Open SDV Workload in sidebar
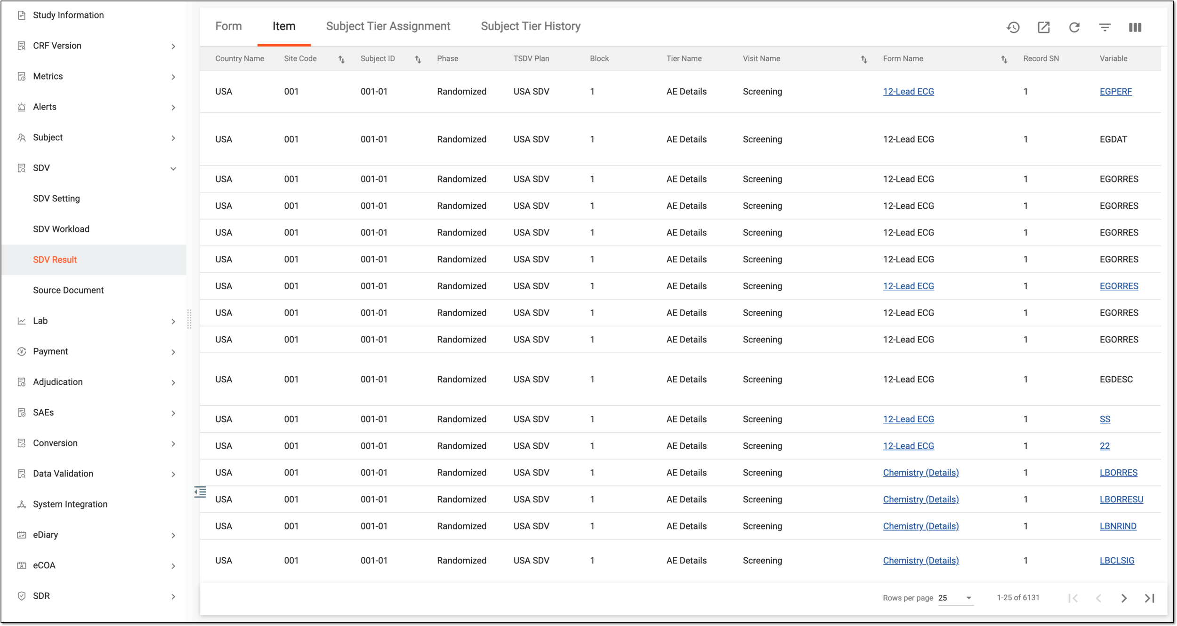The width and height of the screenshot is (1177, 626). pos(61,229)
